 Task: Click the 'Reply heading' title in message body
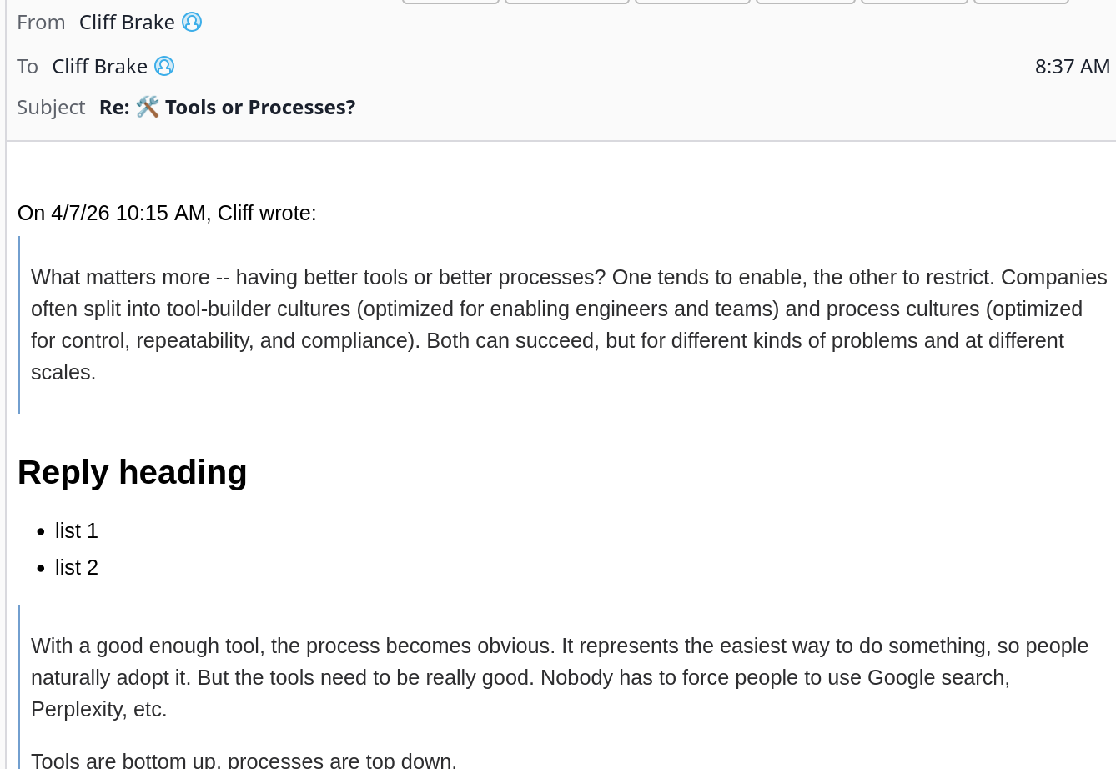click(133, 472)
